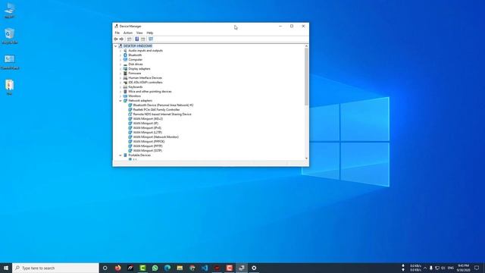
Task: Open the View menu
Action: coord(139,33)
